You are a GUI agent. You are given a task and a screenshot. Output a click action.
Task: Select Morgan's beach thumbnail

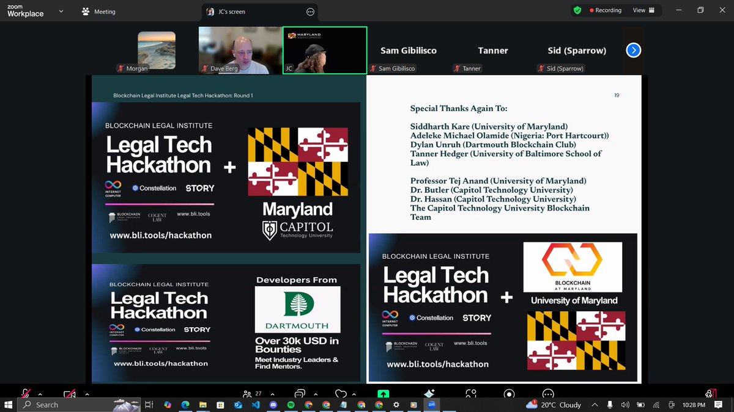[156, 50]
